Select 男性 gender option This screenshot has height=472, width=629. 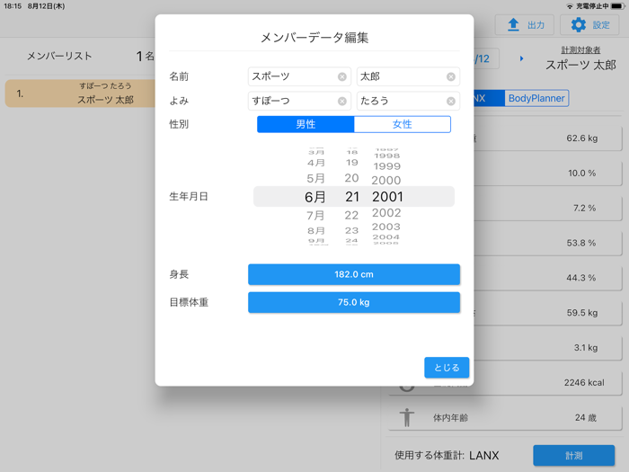[x=306, y=124]
